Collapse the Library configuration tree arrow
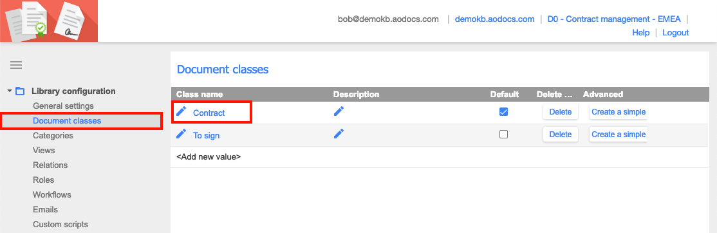717x233 pixels. click(10, 91)
